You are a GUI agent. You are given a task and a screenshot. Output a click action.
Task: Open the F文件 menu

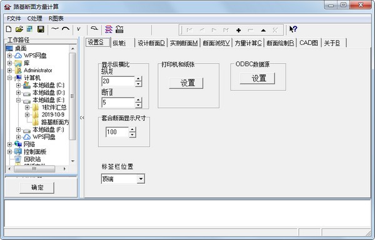[14, 18]
